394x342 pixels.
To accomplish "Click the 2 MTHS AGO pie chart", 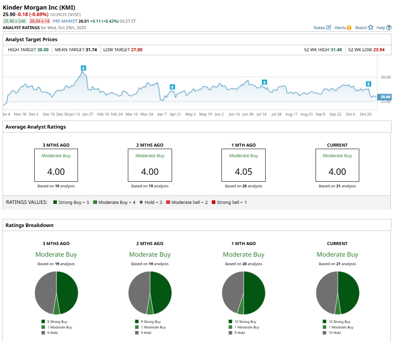I will coord(150,293).
